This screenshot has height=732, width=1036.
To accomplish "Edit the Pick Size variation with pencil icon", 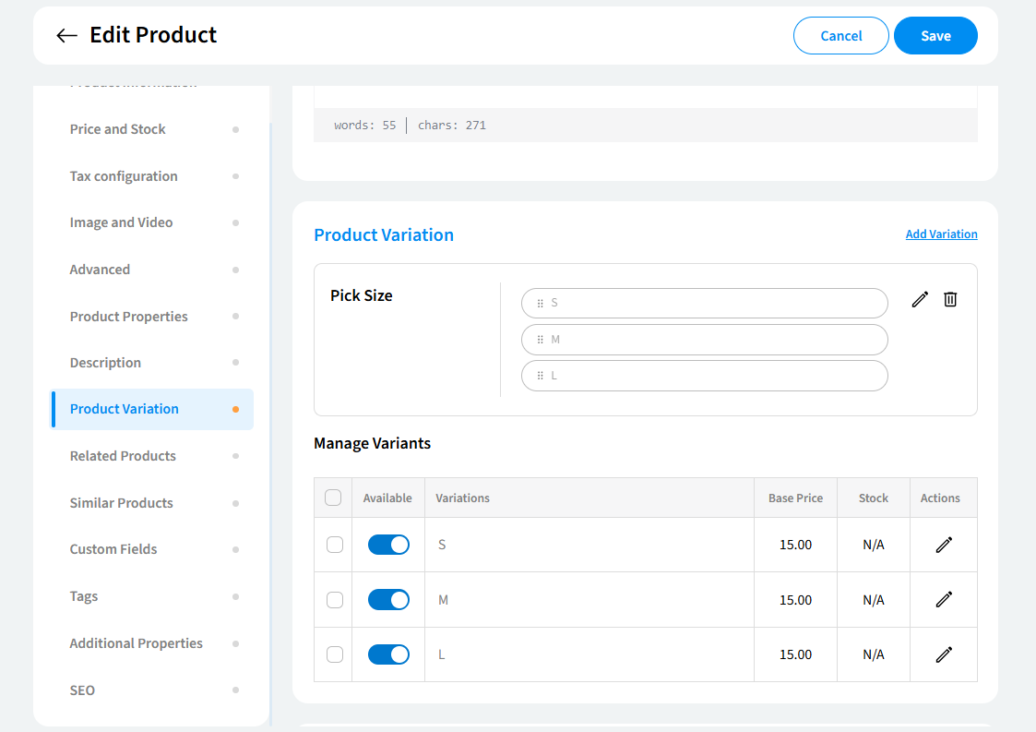I will pos(920,299).
